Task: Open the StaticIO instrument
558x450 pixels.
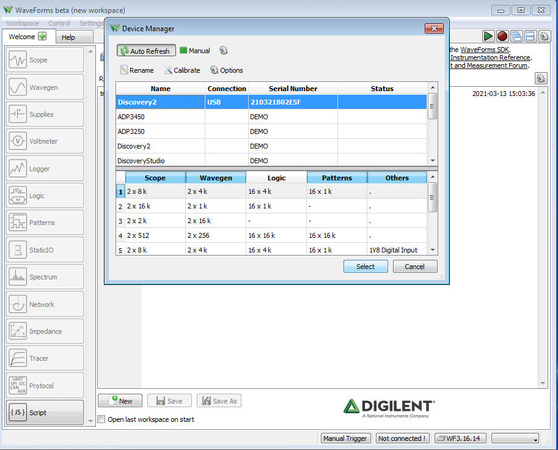Action: point(45,249)
